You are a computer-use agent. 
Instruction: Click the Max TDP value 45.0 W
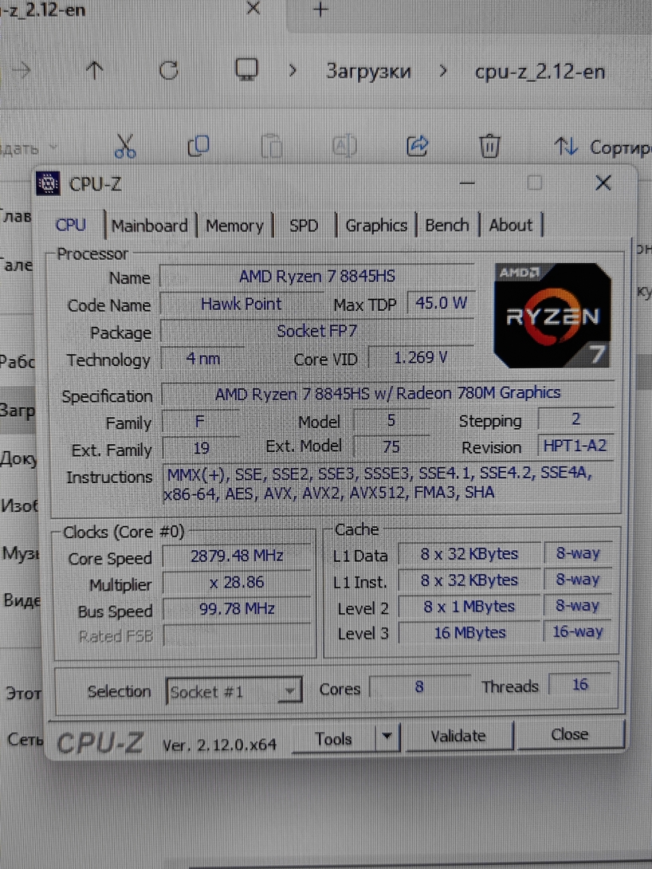441,303
